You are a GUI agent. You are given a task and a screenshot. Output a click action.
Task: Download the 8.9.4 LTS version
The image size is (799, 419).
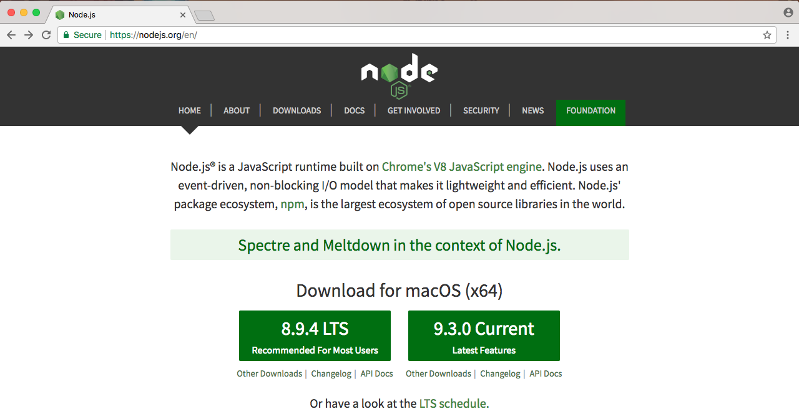click(x=315, y=335)
